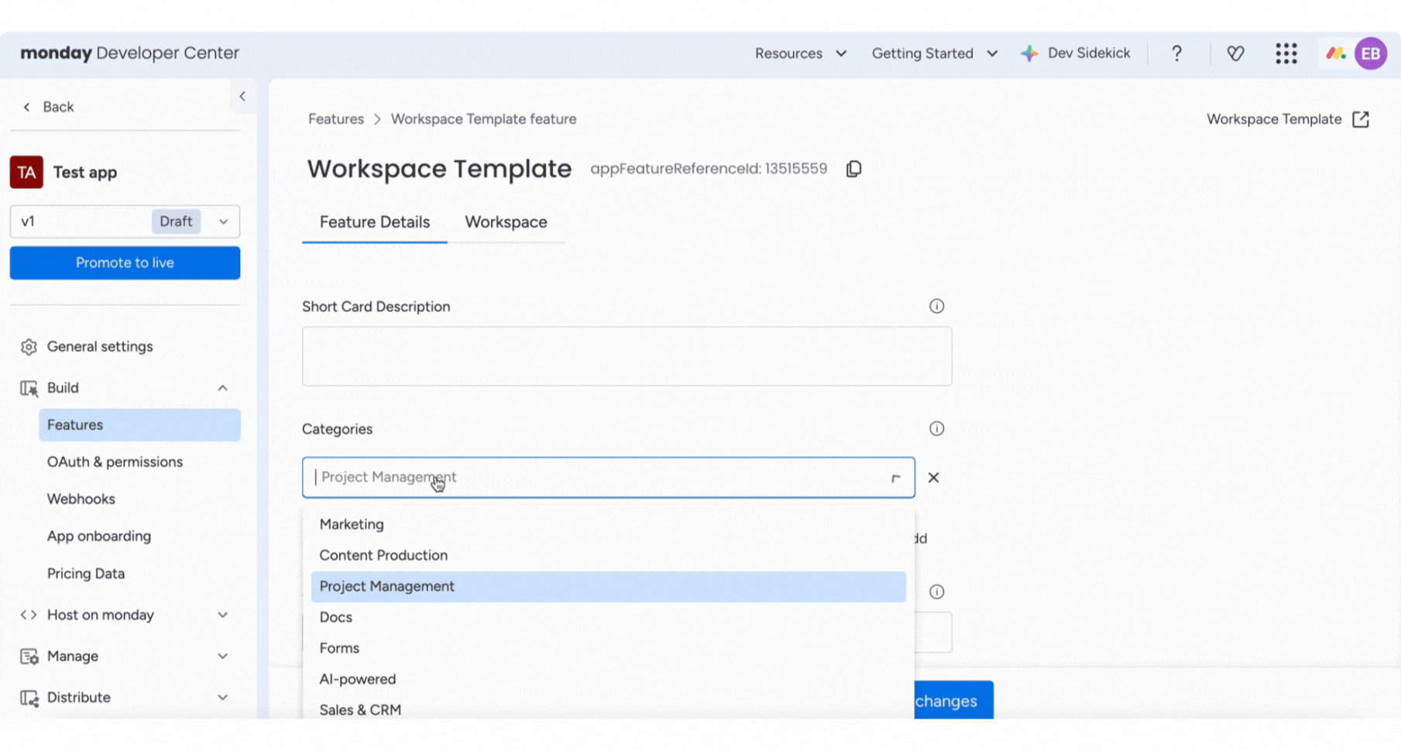Click the Draft status badge

[x=176, y=221]
